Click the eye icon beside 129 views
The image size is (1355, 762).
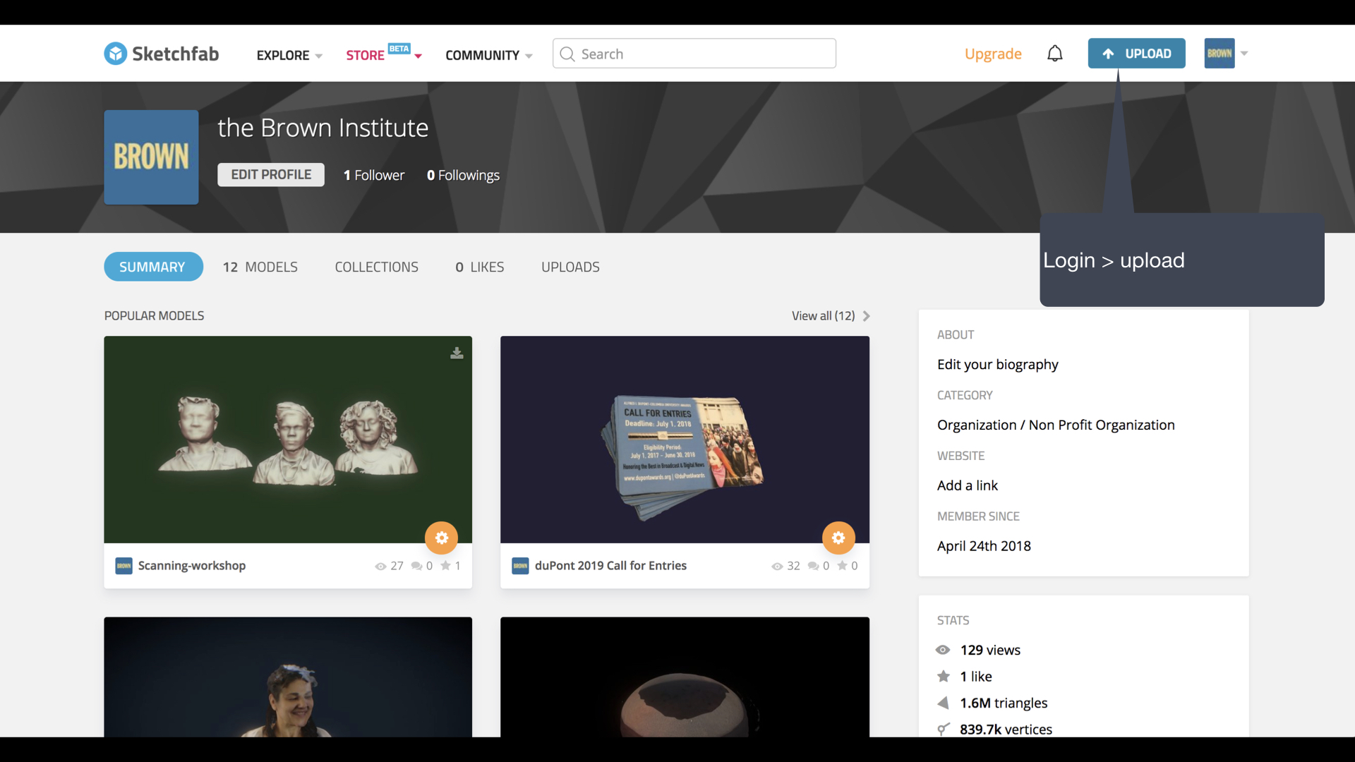pos(943,650)
